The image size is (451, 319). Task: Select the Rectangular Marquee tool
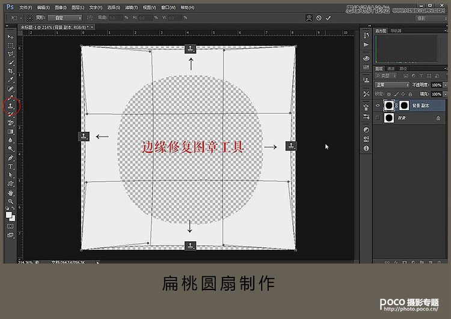pos(10,46)
